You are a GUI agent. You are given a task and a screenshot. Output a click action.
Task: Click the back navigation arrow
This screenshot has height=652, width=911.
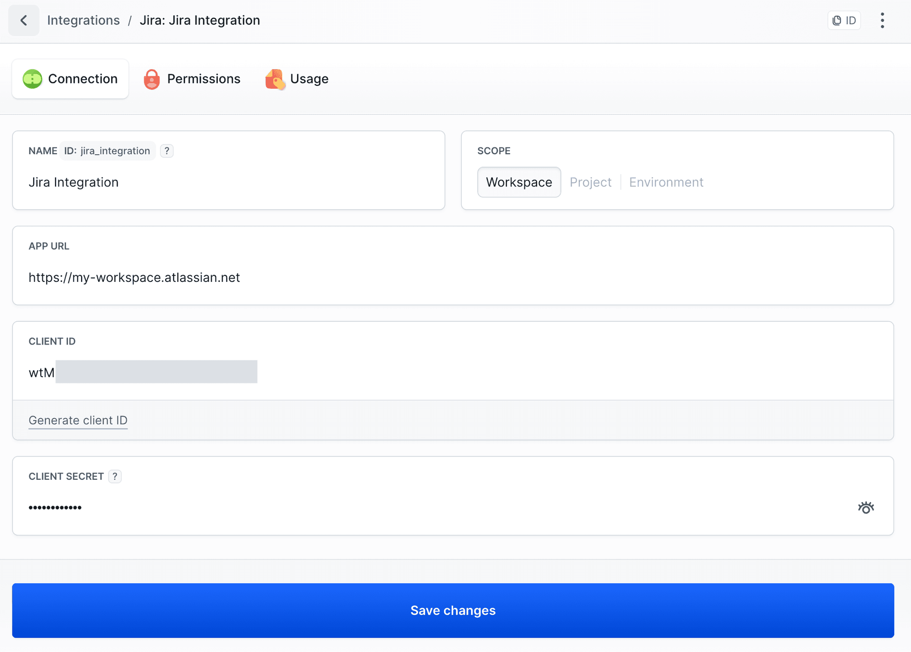click(23, 20)
